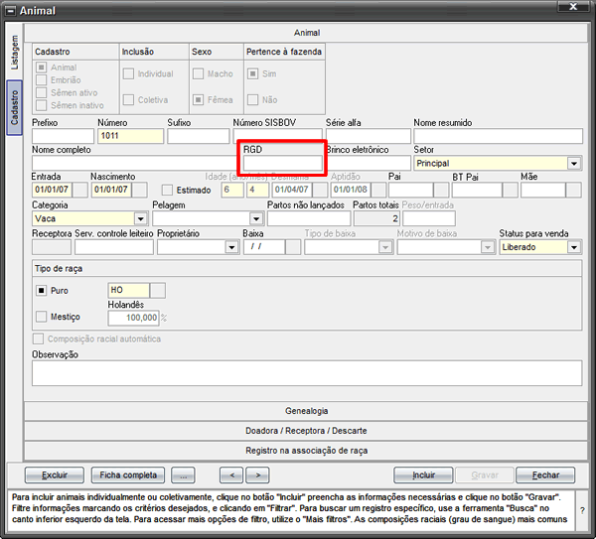This screenshot has height=539, width=596.
Task: Open the Pai lookup button
Action: [441, 190]
